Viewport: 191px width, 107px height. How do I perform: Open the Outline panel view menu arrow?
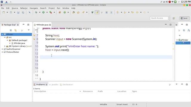[x=180, y=36]
